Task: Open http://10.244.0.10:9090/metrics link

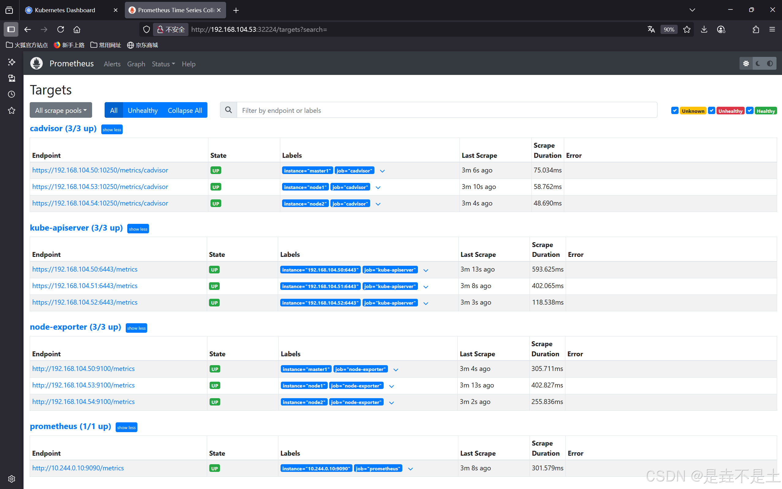Action: (78, 468)
